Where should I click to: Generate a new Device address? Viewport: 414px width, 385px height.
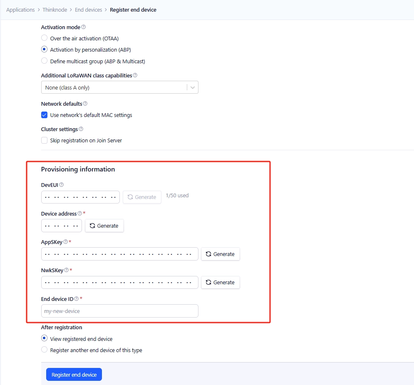click(x=104, y=226)
